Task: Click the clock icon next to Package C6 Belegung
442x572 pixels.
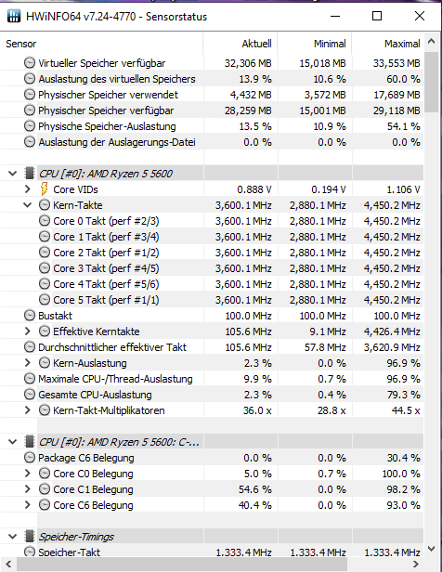Action: coord(30,458)
